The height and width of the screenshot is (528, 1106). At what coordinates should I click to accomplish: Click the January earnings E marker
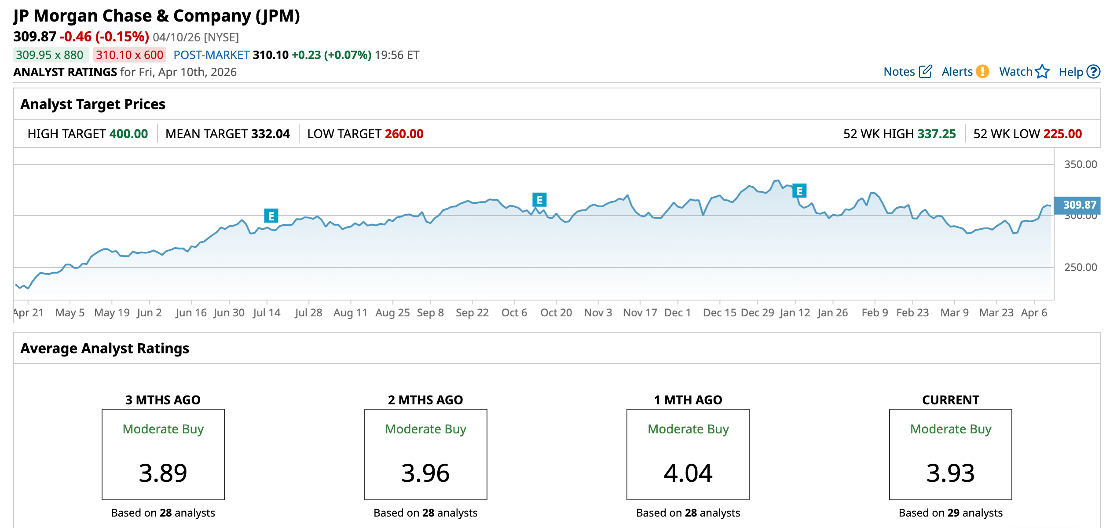tap(799, 191)
